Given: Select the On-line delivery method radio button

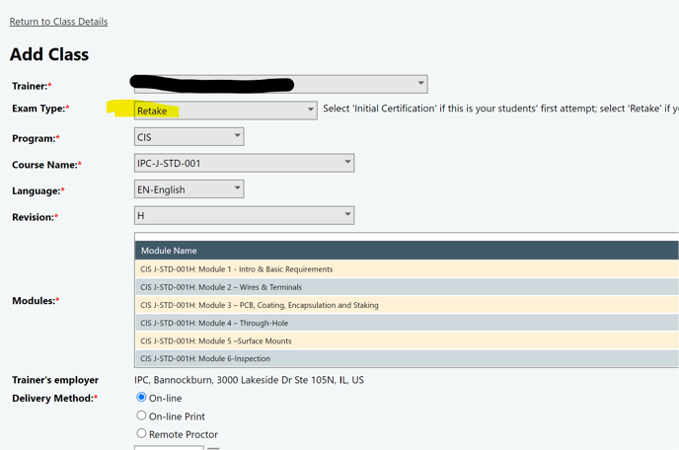Looking at the screenshot, I should (141, 398).
